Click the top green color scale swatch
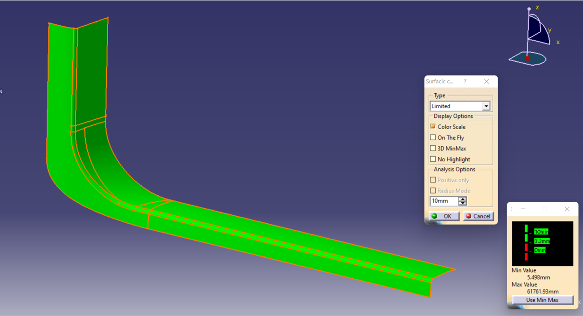Viewport: 583px width, 316px height. click(526, 228)
